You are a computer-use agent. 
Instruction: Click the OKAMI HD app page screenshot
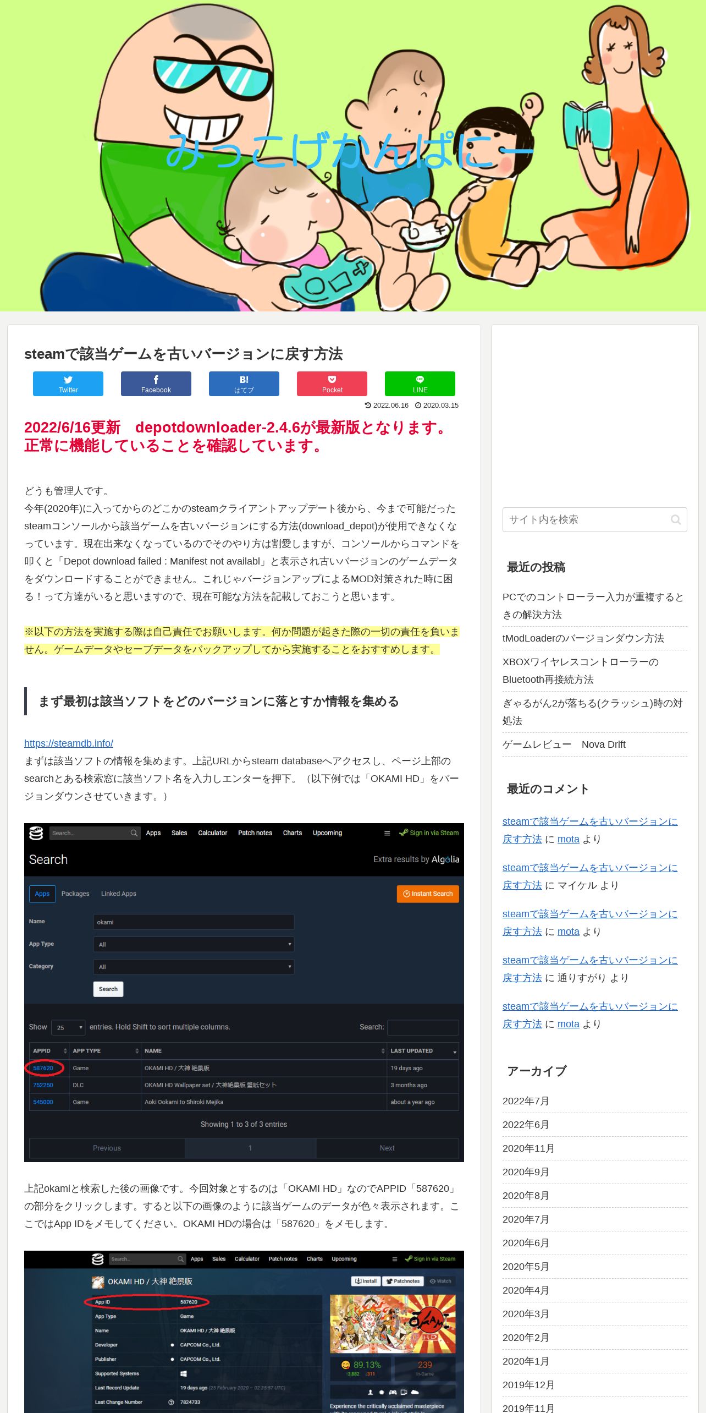click(244, 1332)
